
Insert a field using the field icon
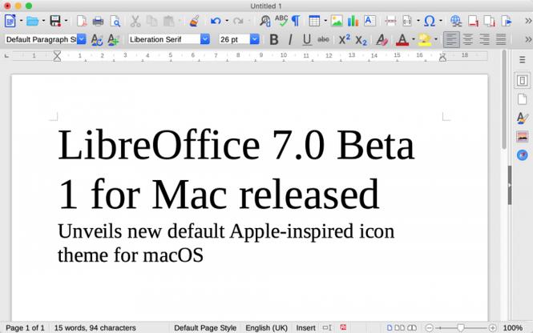point(407,21)
